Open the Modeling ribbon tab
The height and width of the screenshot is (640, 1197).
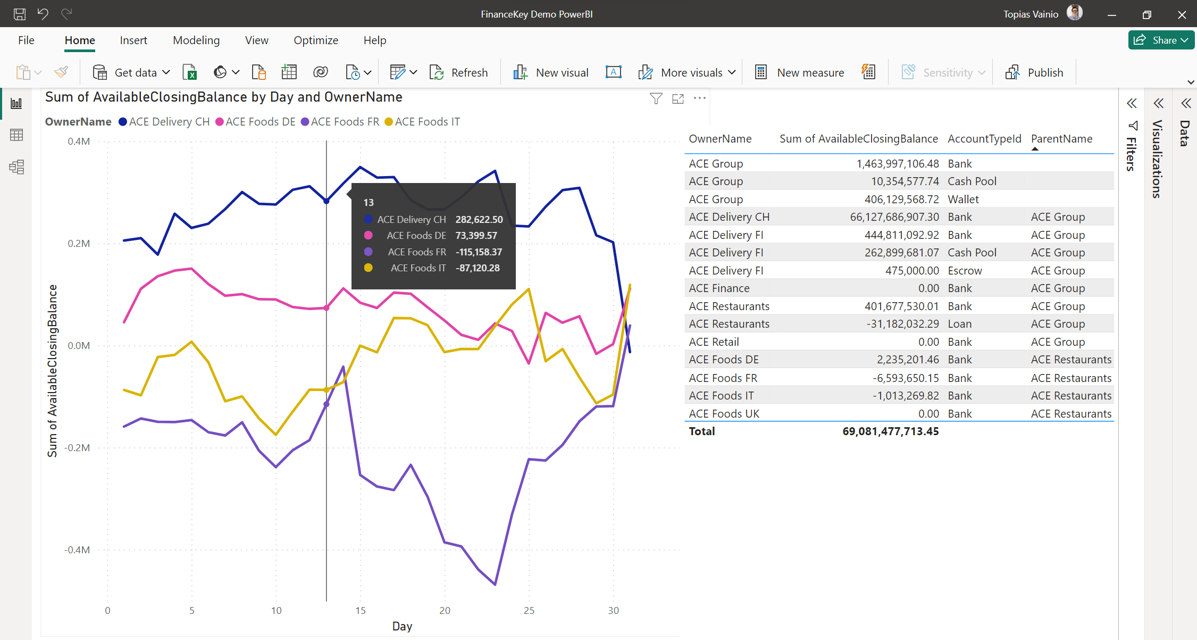pos(196,40)
